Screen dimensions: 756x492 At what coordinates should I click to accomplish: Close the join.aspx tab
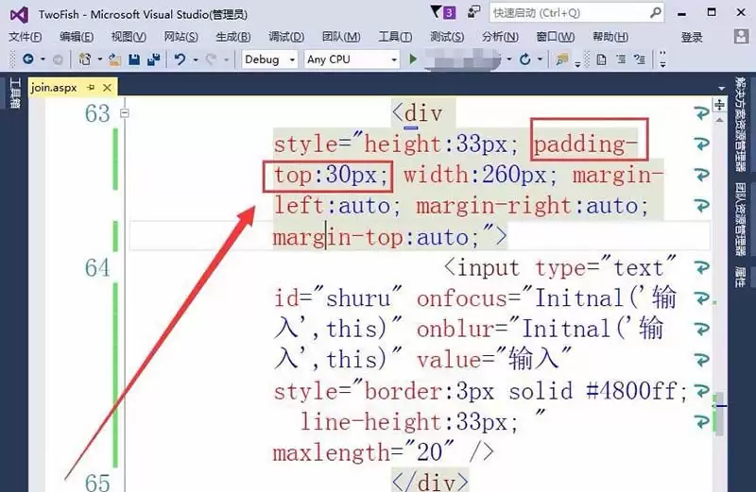point(107,86)
